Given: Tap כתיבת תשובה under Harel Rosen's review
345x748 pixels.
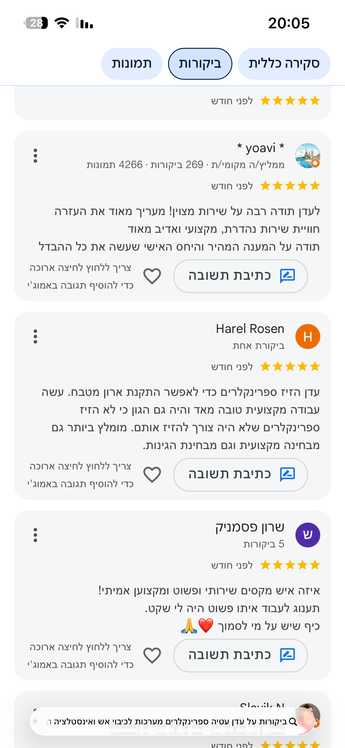Looking at the screenshot, I should 240,475.
